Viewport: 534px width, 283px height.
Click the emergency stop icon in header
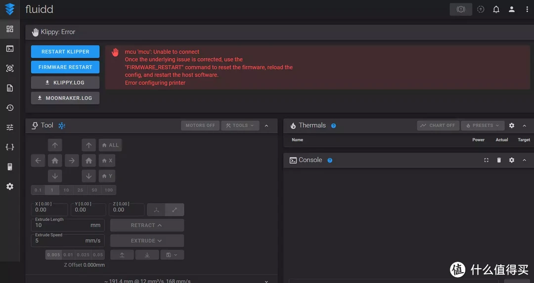[461, 9]
